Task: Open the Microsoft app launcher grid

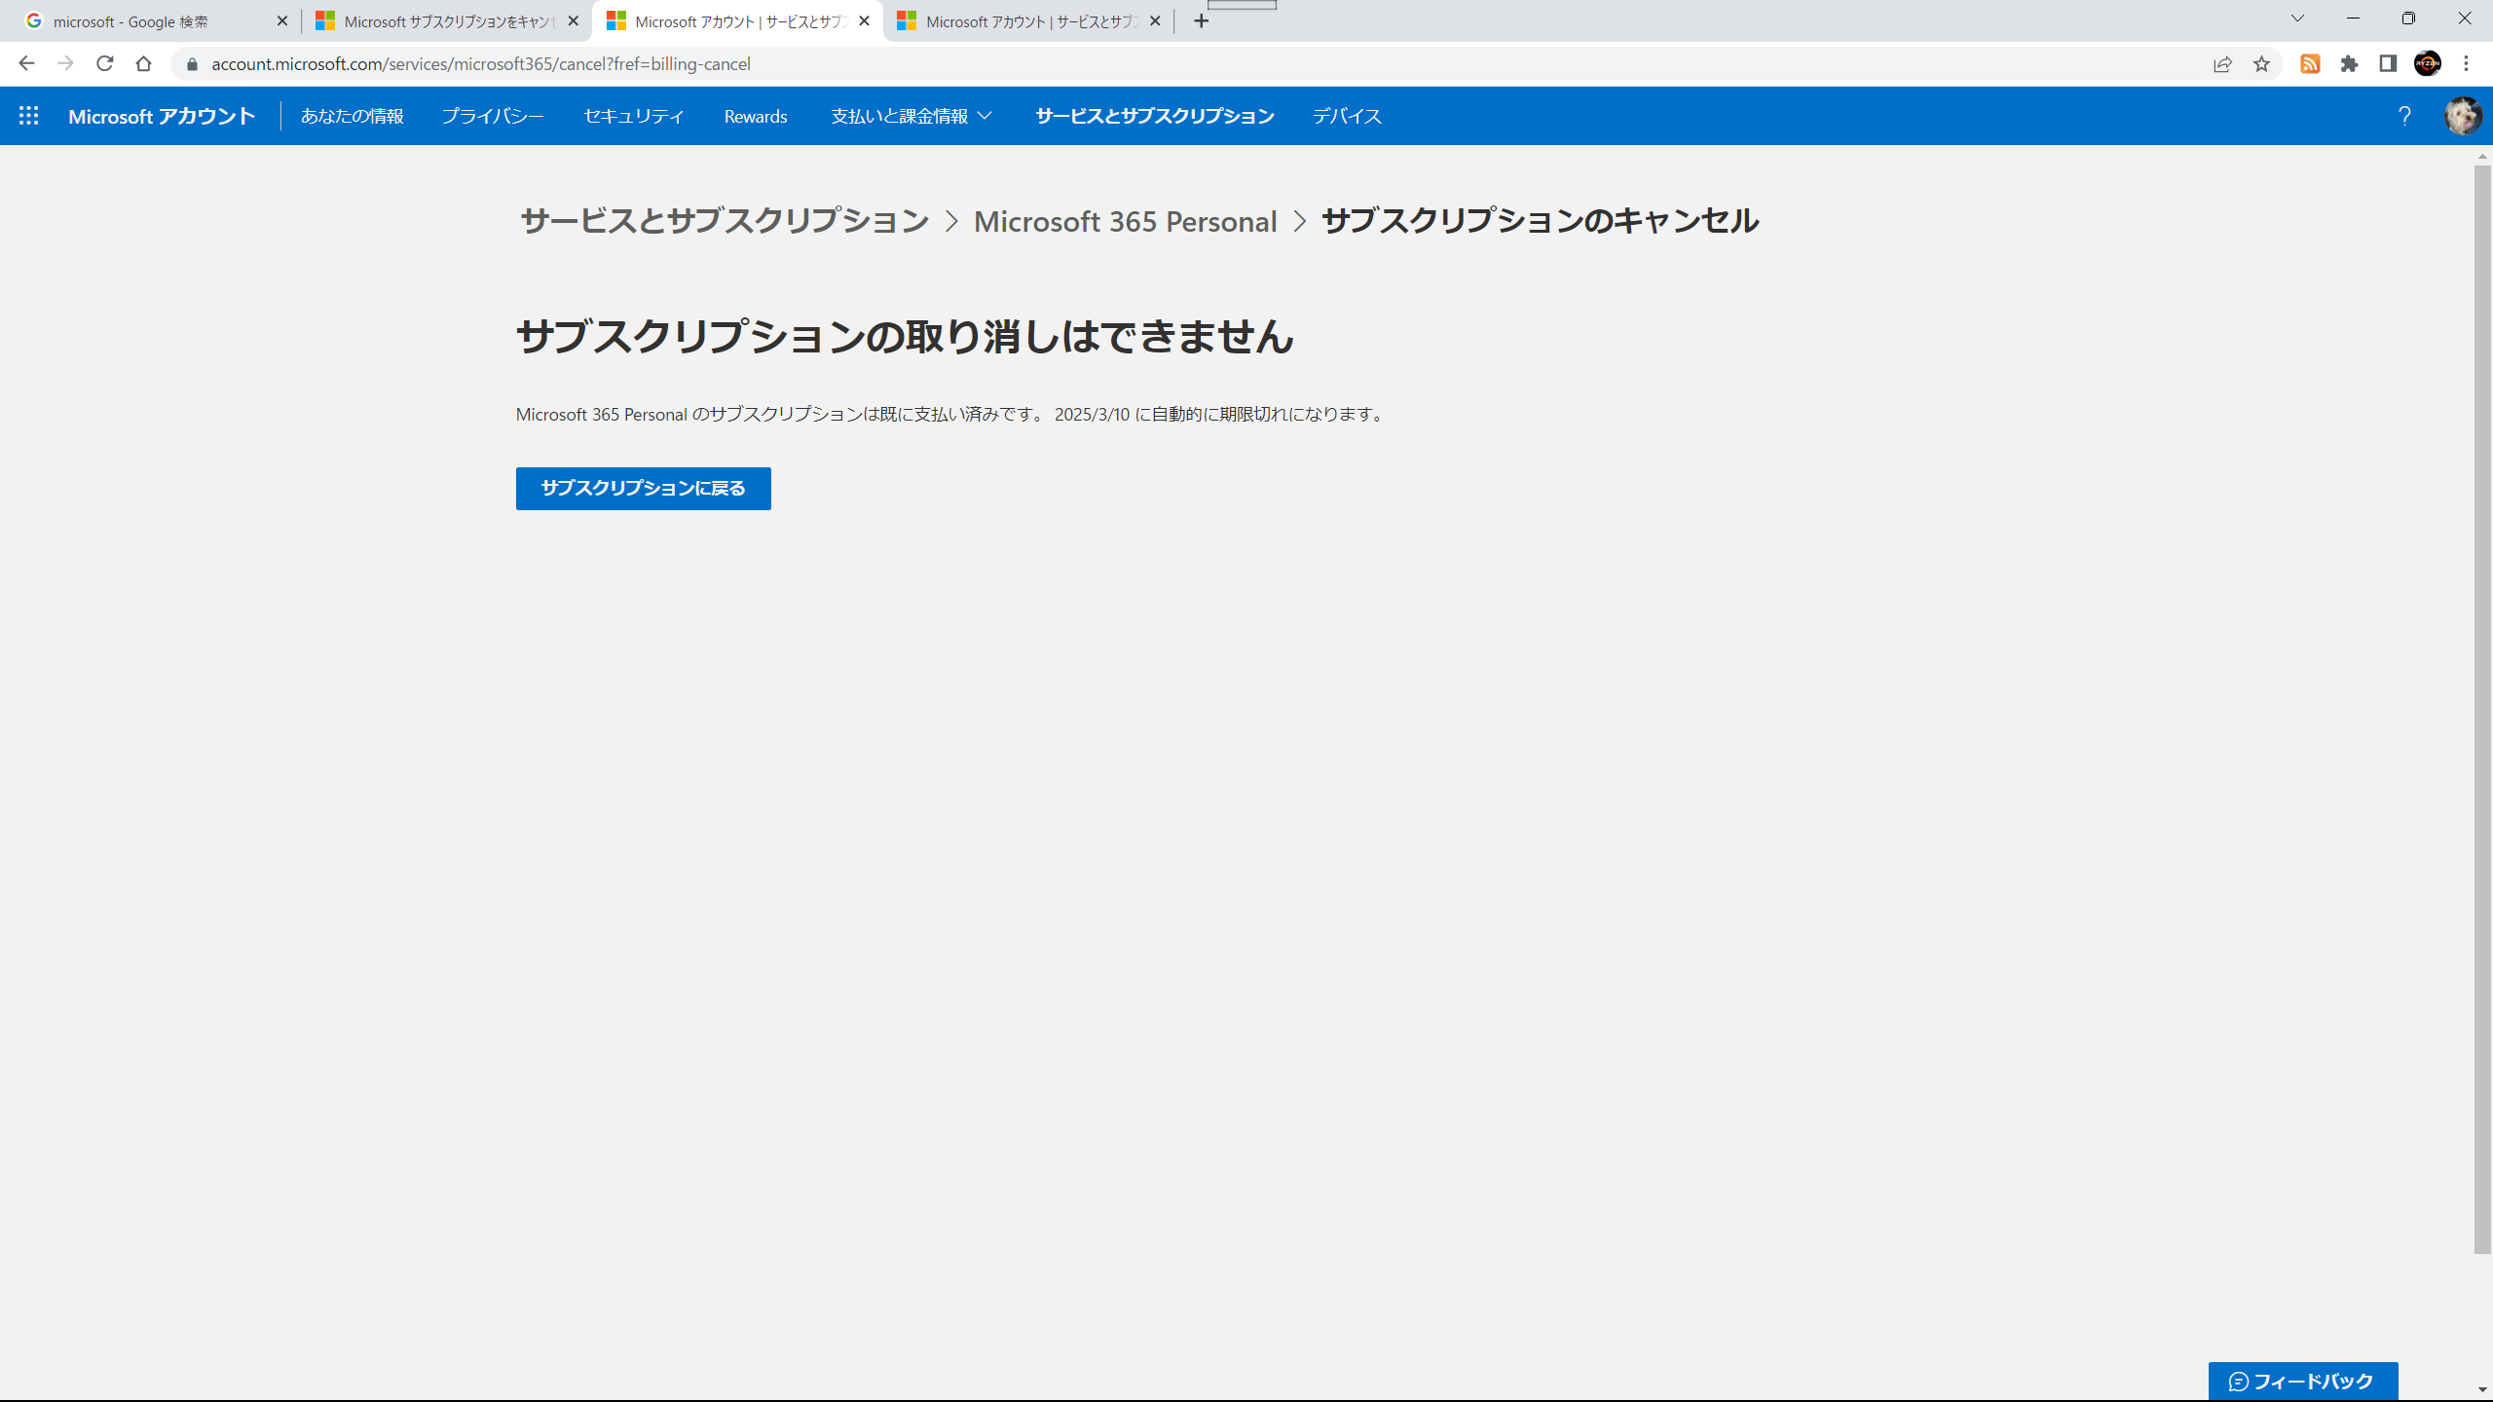Action: click(x=29, y=116)
